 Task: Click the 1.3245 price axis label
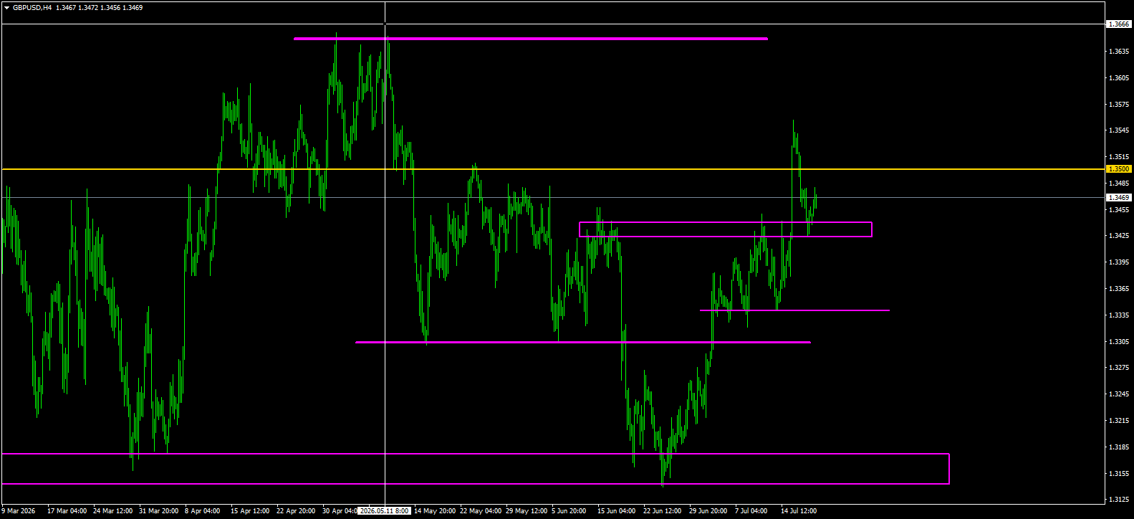pos(1119,394)
